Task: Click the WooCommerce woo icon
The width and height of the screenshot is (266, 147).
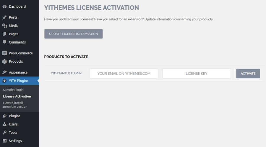Action: tap(4, 53)
